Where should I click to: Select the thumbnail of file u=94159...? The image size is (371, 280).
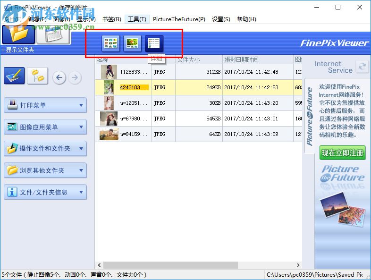[109, 134]
